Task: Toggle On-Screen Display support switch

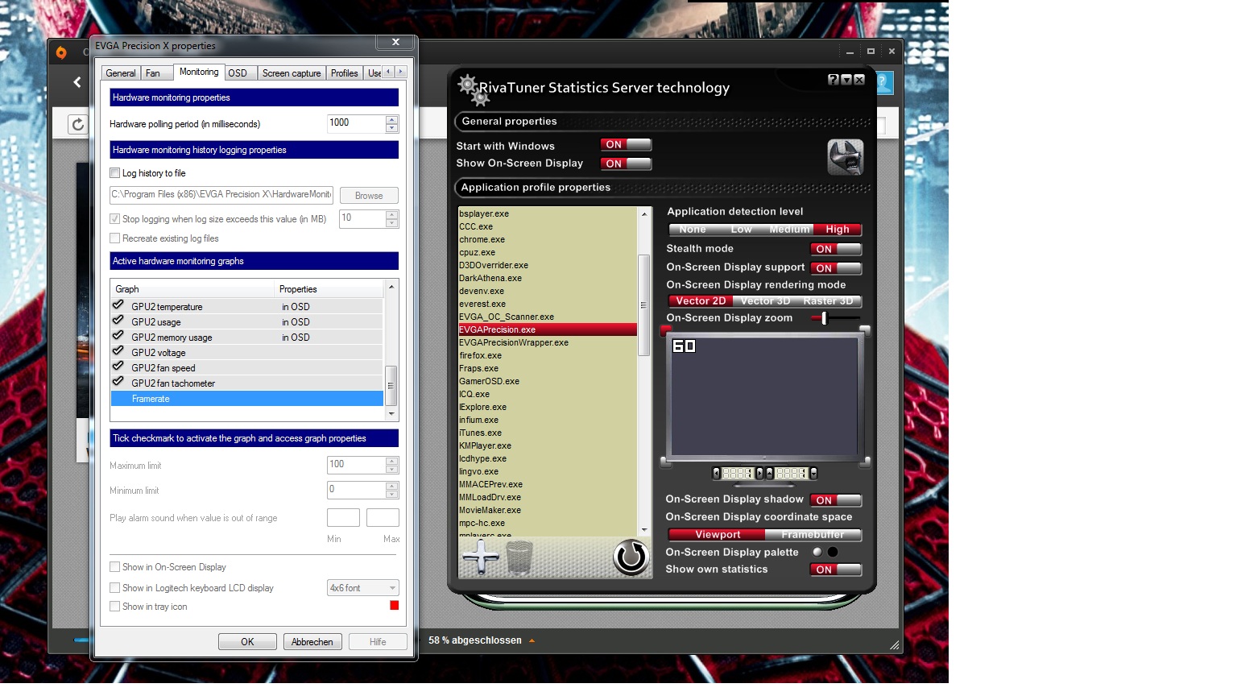Action: coord(836,268)
